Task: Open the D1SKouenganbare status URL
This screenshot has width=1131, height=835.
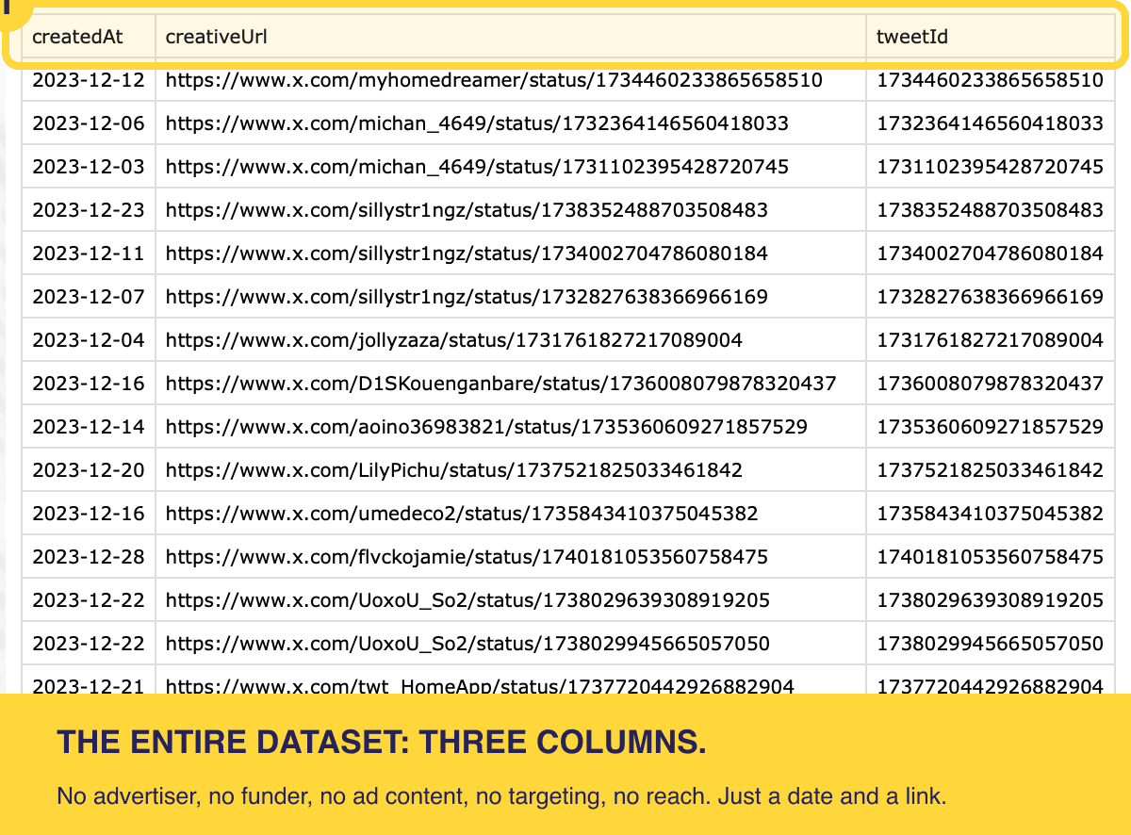Action: (501, 384)
